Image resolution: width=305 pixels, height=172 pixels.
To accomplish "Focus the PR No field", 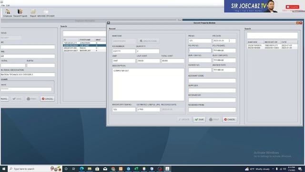I will click(200, 41).
